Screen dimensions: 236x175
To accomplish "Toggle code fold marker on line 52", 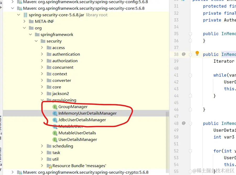I will (x=190, y=151).
